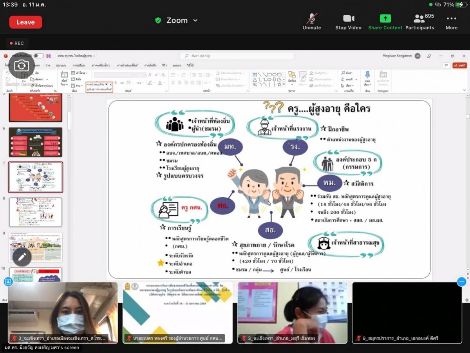Click the text highlight color button
The image size is (470, 353).
(150, 83)
